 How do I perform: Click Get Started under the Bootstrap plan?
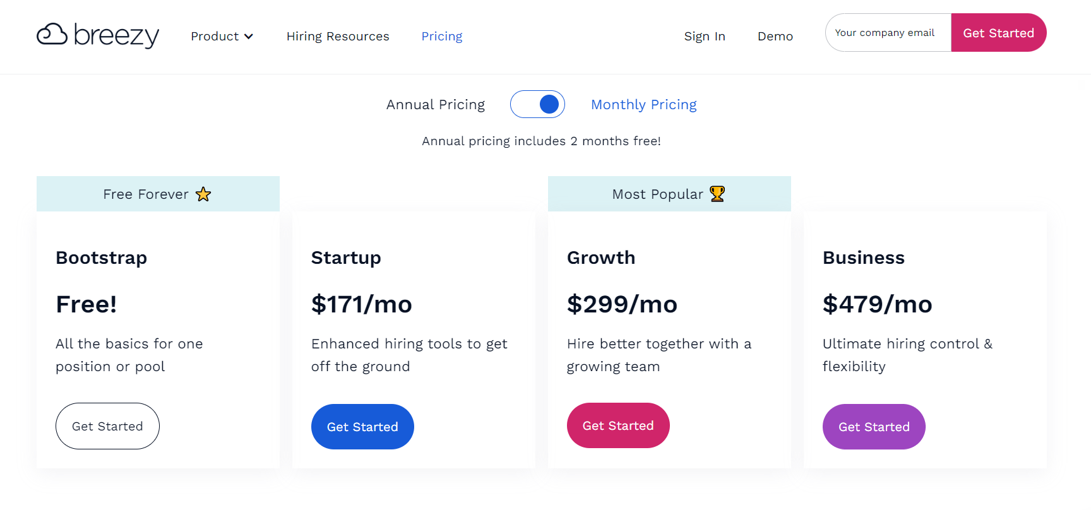pyautogui.click(x=107, y=426)
